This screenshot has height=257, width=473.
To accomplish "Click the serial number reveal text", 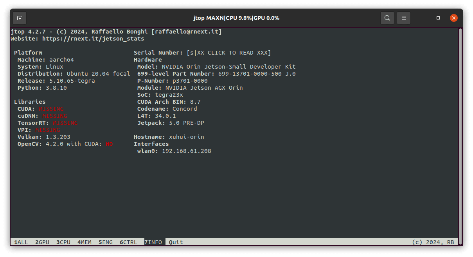I will tap(229, 53).
